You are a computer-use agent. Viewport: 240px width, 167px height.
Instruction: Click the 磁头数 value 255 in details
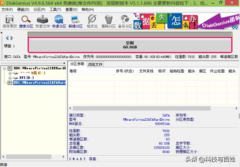167,135
